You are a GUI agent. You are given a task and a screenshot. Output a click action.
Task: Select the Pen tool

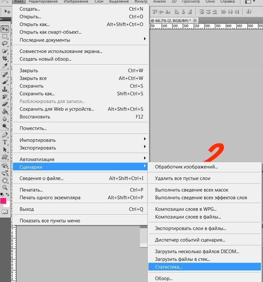click(x=5, y=135)
